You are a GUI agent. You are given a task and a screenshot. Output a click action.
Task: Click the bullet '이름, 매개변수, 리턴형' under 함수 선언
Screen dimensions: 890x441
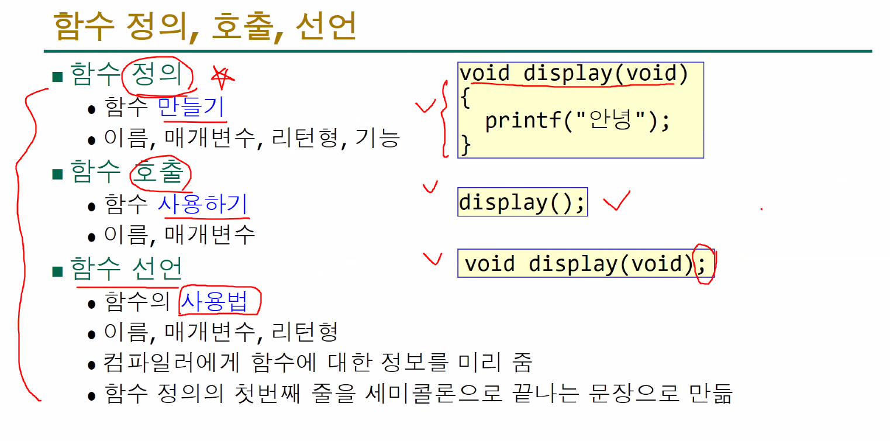[x=221, y=332]
